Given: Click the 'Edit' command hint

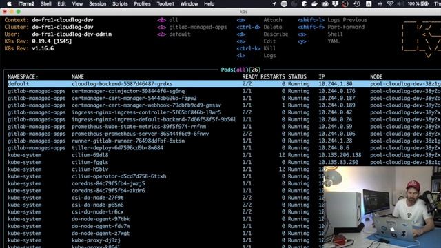Looking at the screenshot, I should click(269, 41).
